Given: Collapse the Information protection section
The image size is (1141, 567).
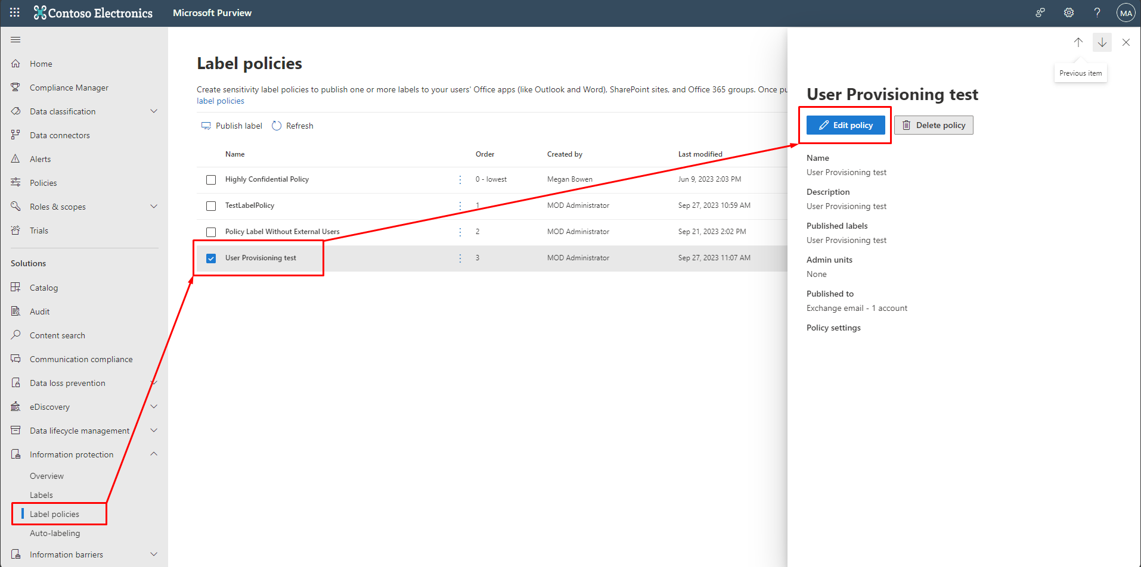Looking at the screenshot, I should click(154, 454).
